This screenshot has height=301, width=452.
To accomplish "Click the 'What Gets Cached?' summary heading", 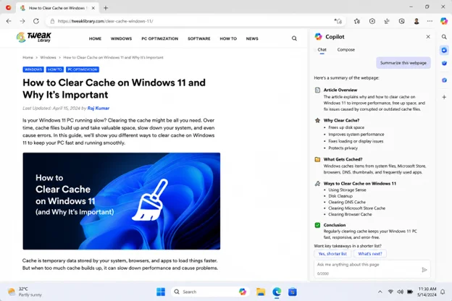I will coord(343,159).
